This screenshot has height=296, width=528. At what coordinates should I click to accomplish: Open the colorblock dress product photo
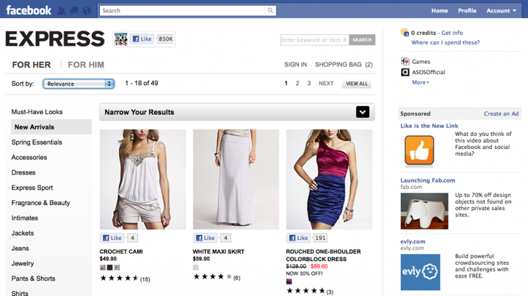click(x=330, y=180)
